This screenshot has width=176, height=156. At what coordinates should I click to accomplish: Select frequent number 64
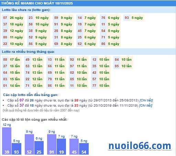tap(5, 72)
